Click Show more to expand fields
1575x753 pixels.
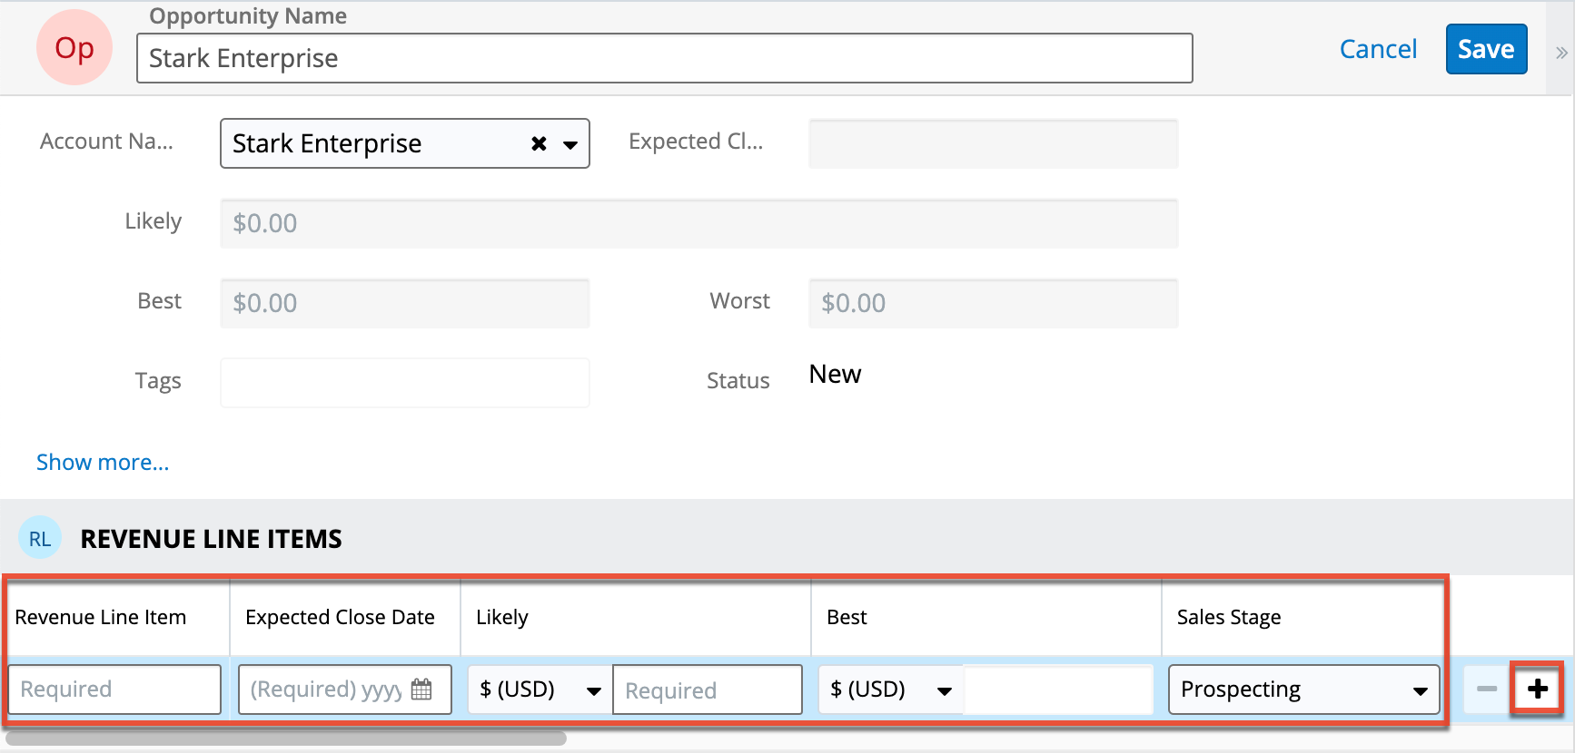click(103, 463)
